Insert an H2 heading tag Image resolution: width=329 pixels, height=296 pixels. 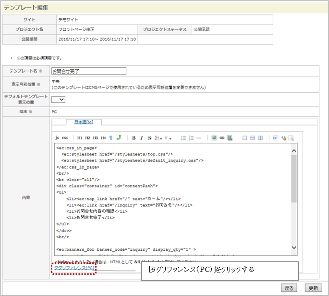tap(87, 137)
